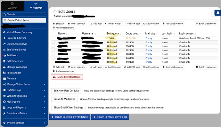221x127 pixels.
Task: Click Delete Selected Users button
Action: 67,77
